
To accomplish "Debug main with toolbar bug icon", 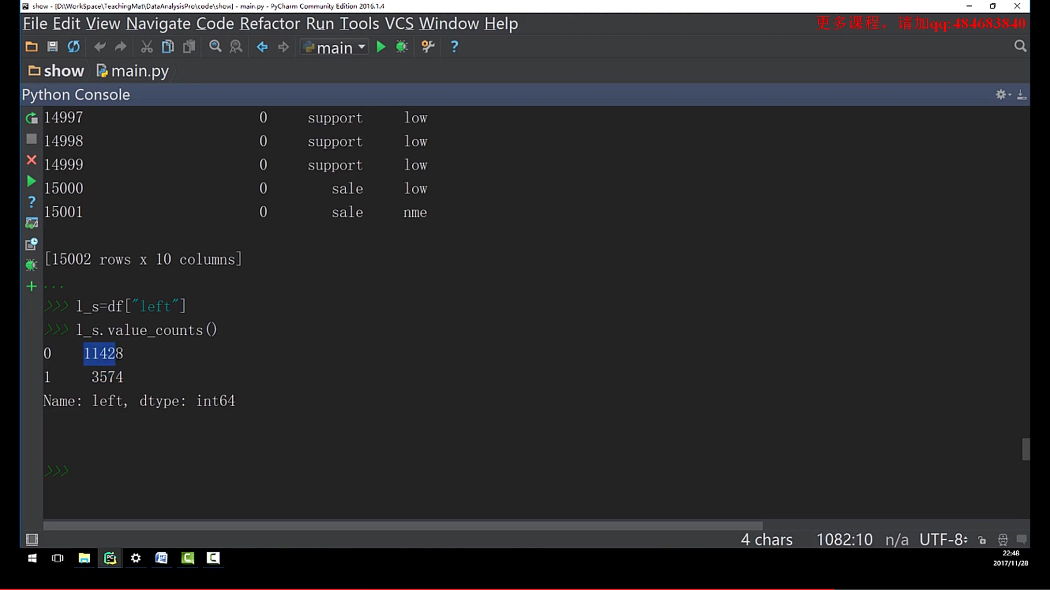I will (x=402, y=47).
